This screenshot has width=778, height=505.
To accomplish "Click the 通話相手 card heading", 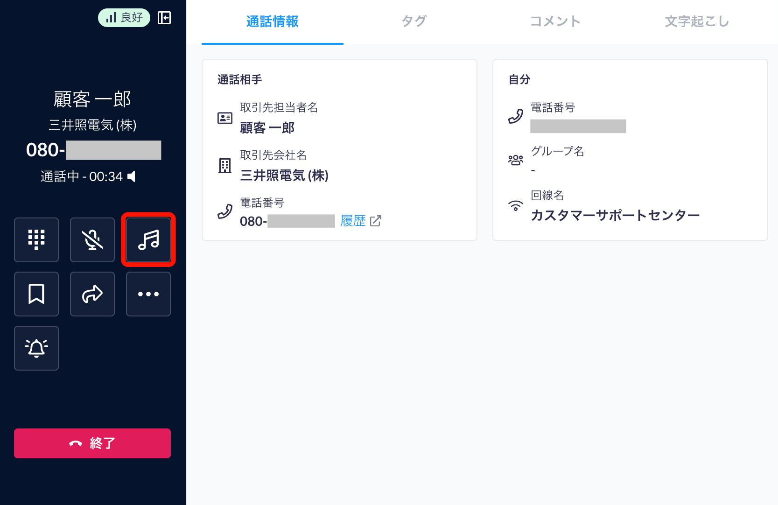I will pos(240,80).
